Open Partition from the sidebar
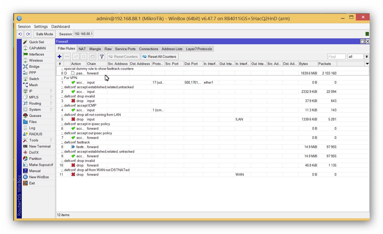383x234 pixels. point(35,159)
